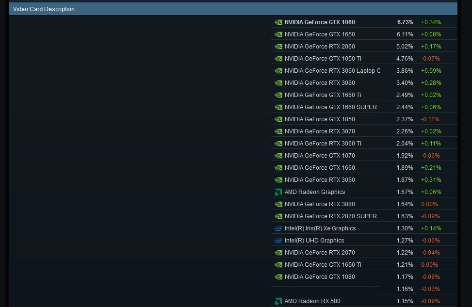
Task: Select "NVIDIA GeForce GTX 1050 Ti" name
Action: pyautogui.click(x=323, y=59)
